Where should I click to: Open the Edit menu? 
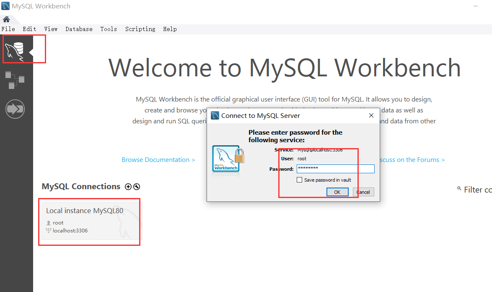tap(29, 29)
